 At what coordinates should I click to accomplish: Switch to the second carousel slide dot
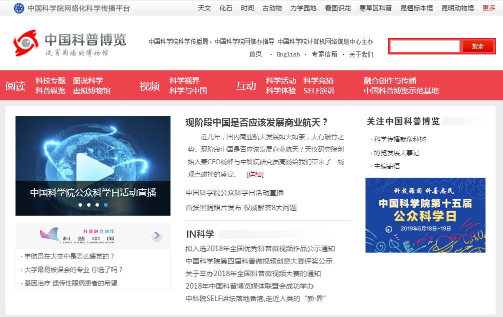pyautogui.click(x=88, y=205)
